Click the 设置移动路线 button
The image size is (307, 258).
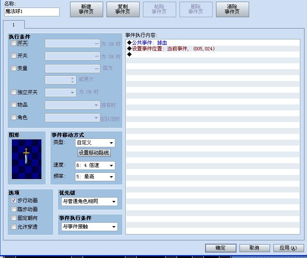[x=94, y=153]
